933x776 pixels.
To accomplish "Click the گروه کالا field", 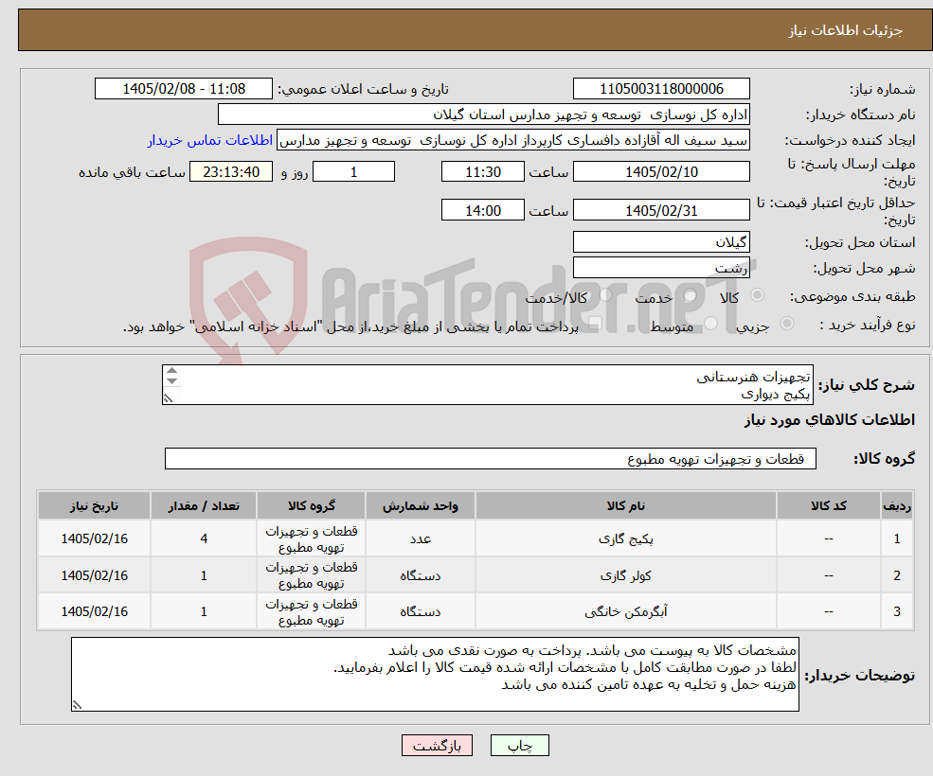I will coord(491,458).
